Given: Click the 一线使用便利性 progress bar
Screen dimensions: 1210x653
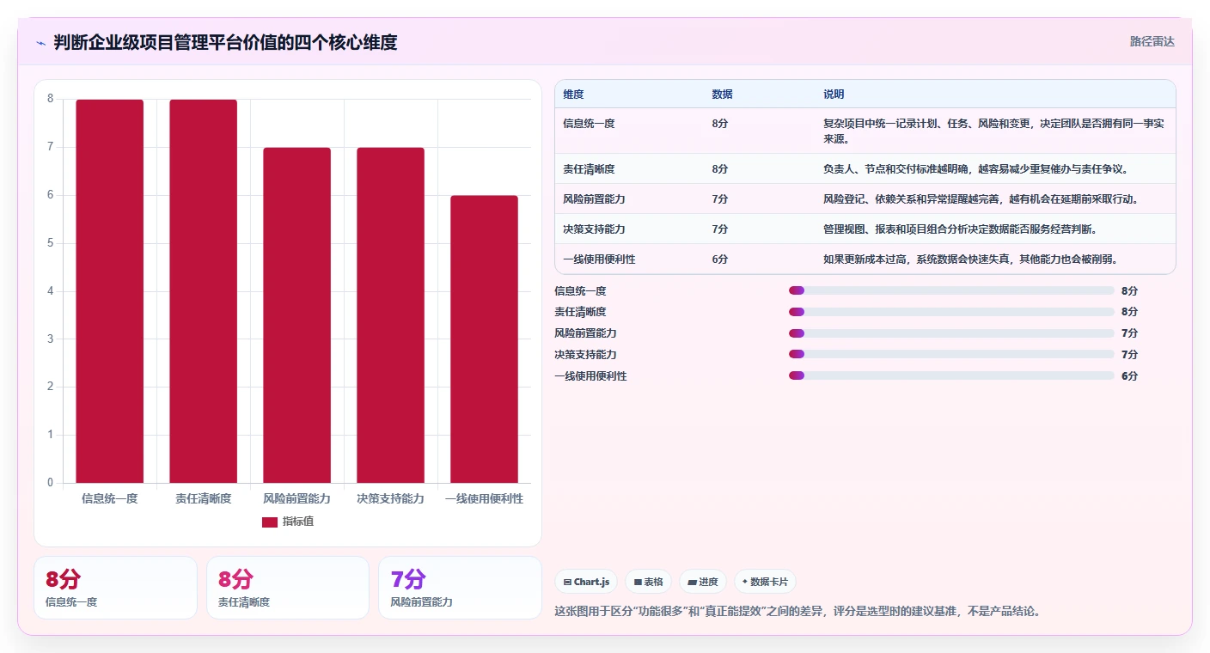Looking at the screenshot, I should coord(951,375).
